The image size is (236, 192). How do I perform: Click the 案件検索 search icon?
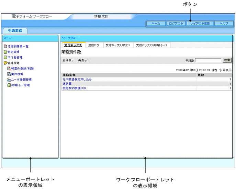click(x=9, y=74)
